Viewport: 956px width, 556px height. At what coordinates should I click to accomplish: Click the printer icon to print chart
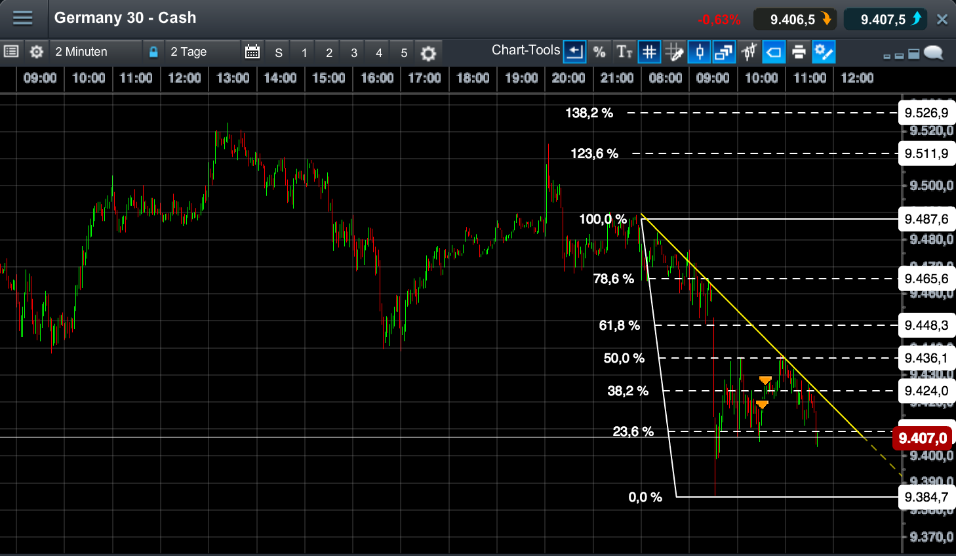pos(799,52)
